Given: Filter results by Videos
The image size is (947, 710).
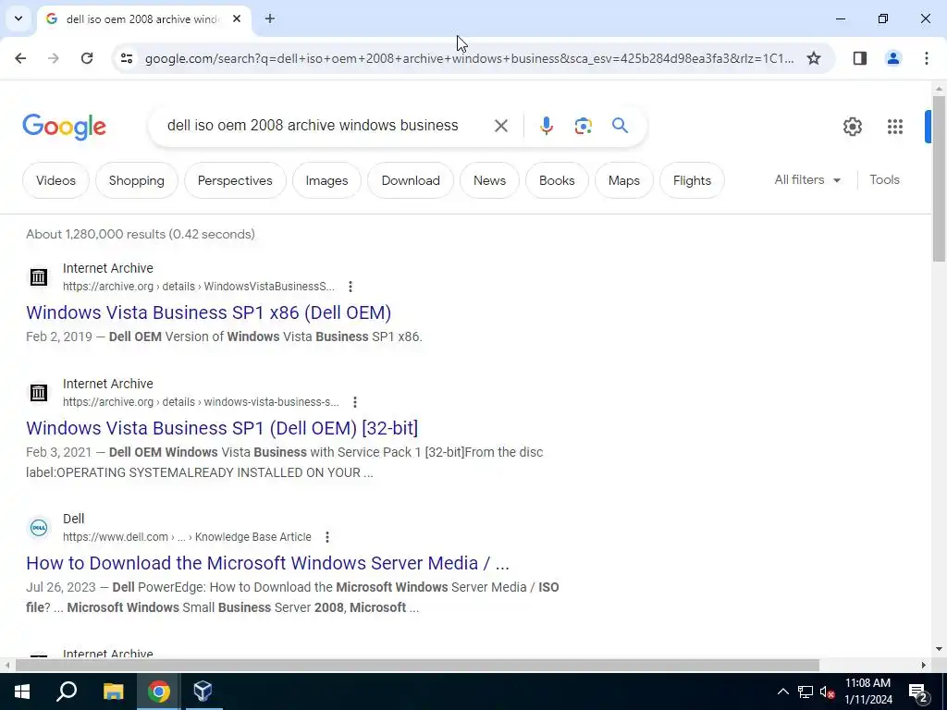Looking at the screenshot, I should [55, 180].
